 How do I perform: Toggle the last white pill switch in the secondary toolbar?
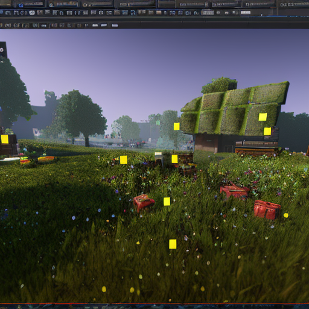coord(115,25)
